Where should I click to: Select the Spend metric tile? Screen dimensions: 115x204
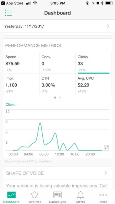[x=21, y=63]
